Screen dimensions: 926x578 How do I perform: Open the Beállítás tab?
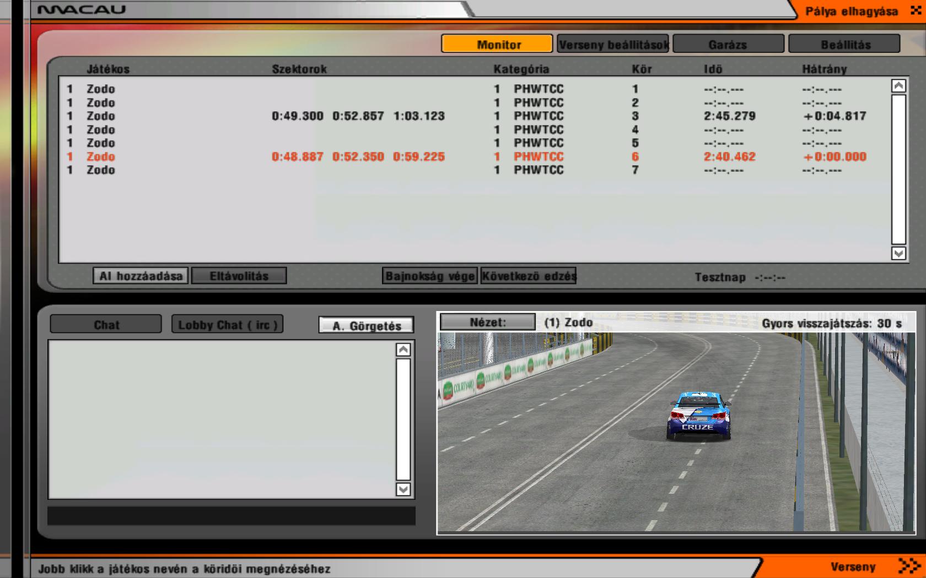click(844, 44)
